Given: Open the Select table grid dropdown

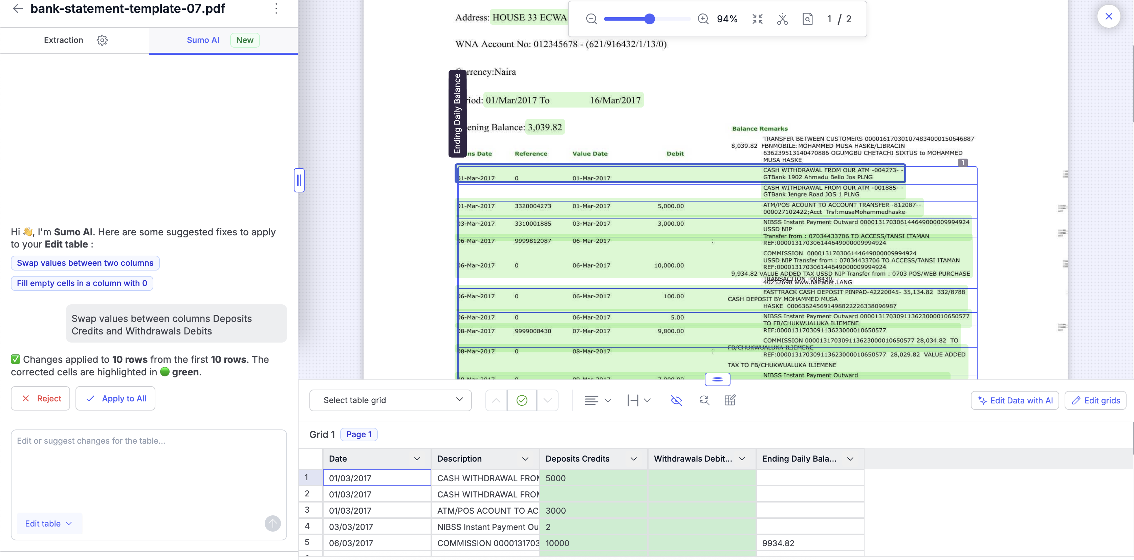Looking at the screenshot, I should tap(390, 400).
